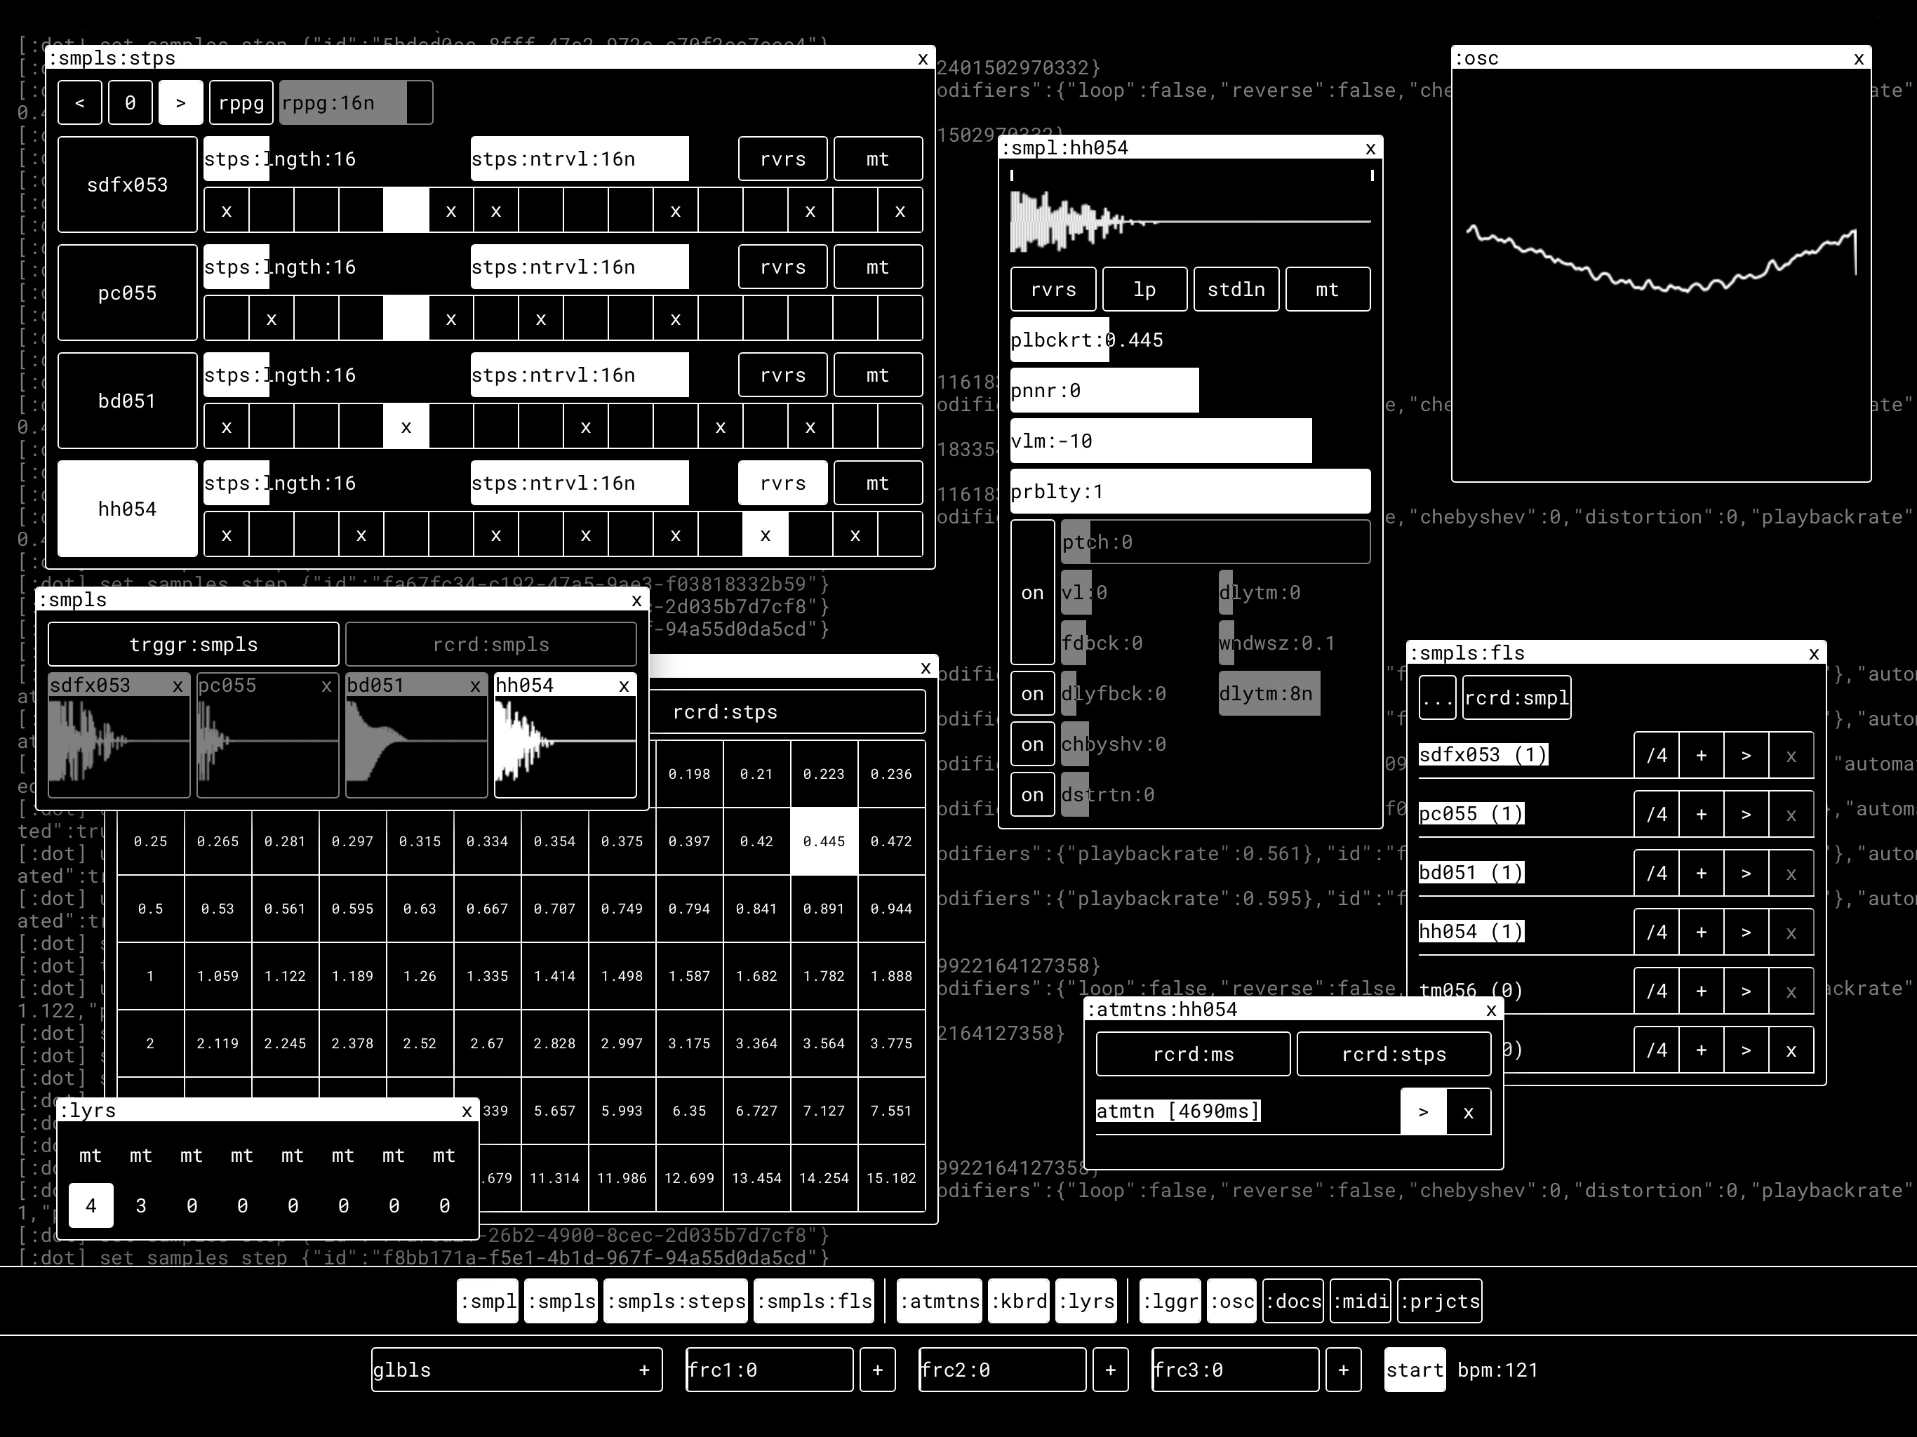Adjust the prblty:1 probability slider
Viewport: 1917px width, 1437px height.
(x=1190, y=491)
